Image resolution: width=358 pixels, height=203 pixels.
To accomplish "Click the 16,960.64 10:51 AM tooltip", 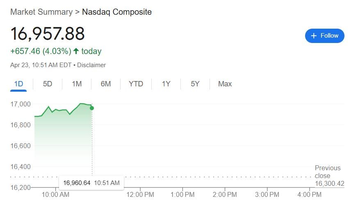I will coord(91,183).
